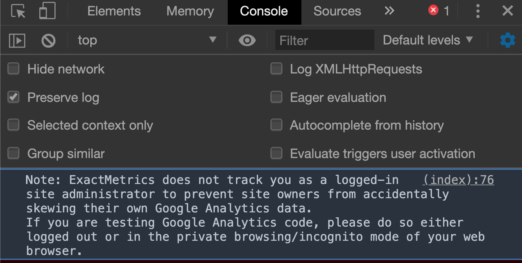Enable the Eager evaluation checkbox
The image size is (522, 263).
pyautogui.click(x=276, y=97)
